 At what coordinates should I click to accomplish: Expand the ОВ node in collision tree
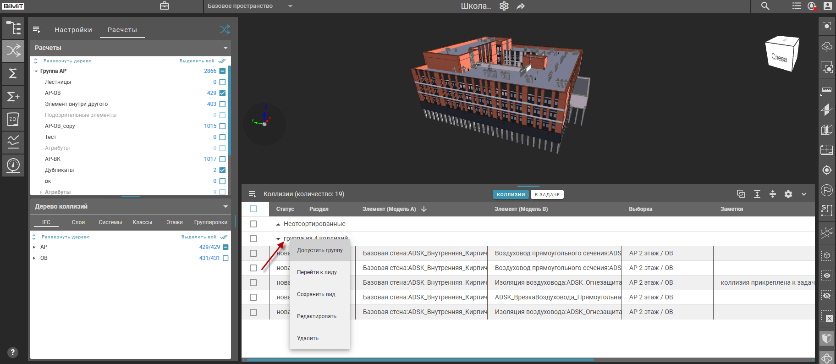pos(34,258)
